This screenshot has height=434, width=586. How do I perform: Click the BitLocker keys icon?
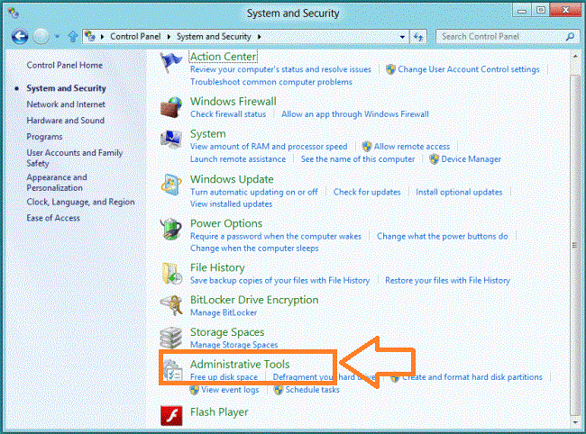point(171,305)
